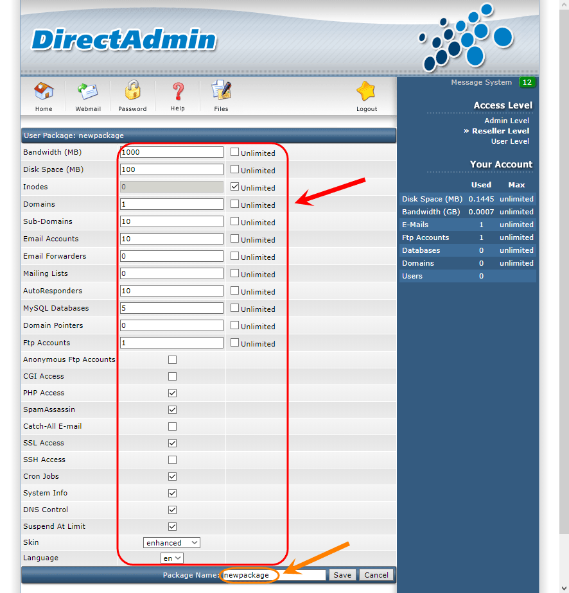Open the Webmail envelope icon

pyautogui.click(x=88, y=91)
